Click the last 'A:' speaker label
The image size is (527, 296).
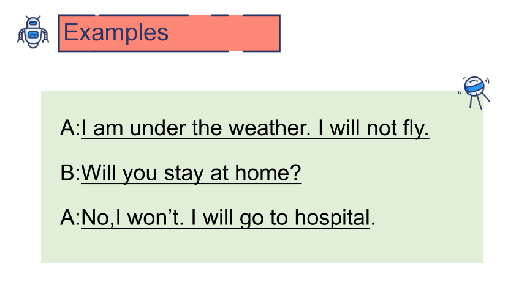[x=70, y=218]
